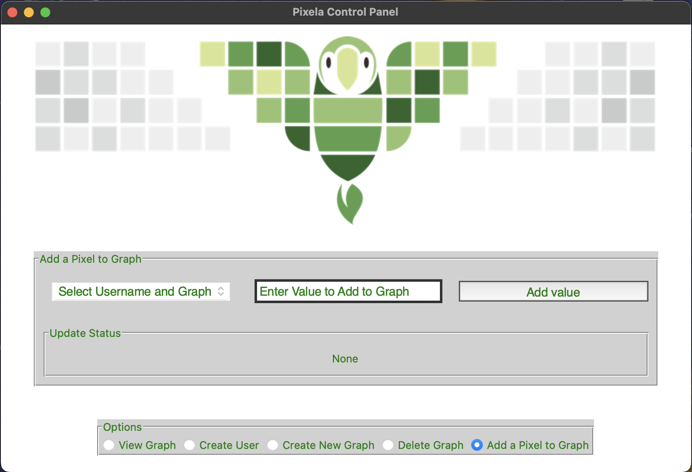692x472 pixels.
Task: Select the Create User option
Action: [190, 445]
